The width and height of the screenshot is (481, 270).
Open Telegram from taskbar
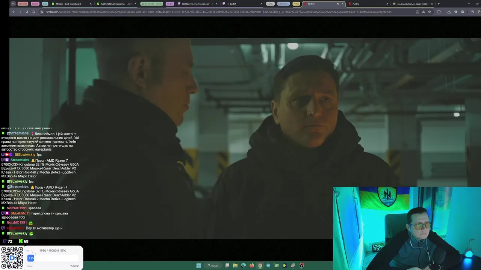pos(268,265)
